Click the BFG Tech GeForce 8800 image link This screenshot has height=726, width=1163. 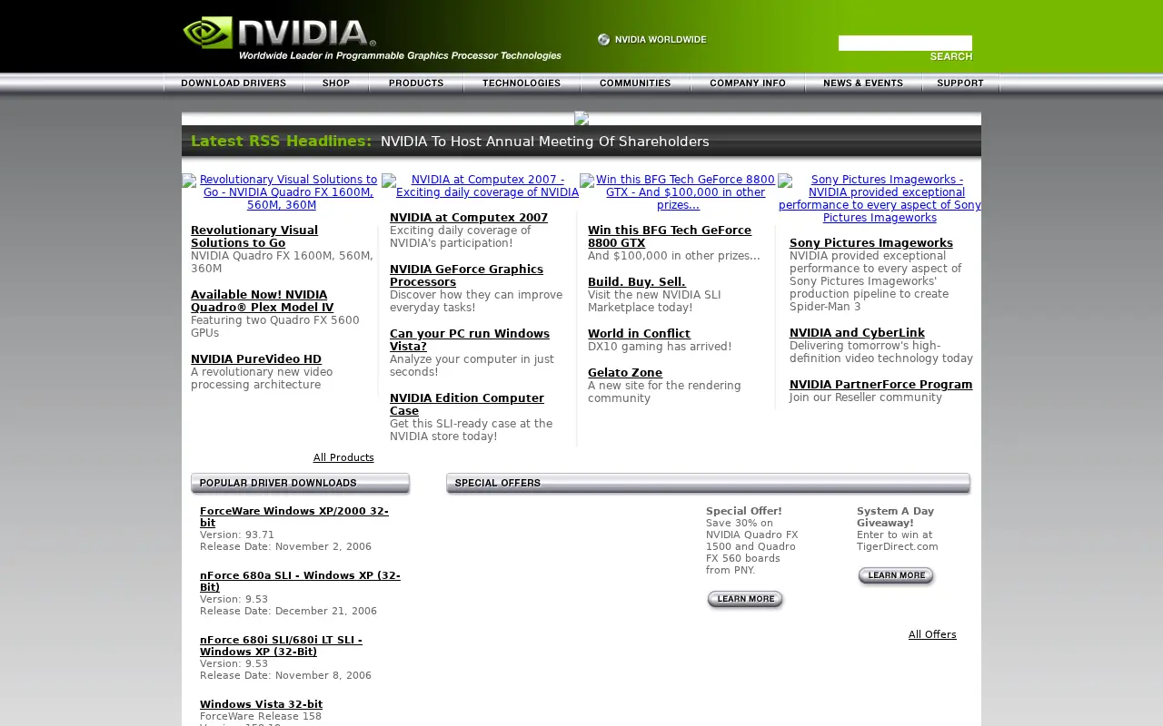[x=678, y=192]
